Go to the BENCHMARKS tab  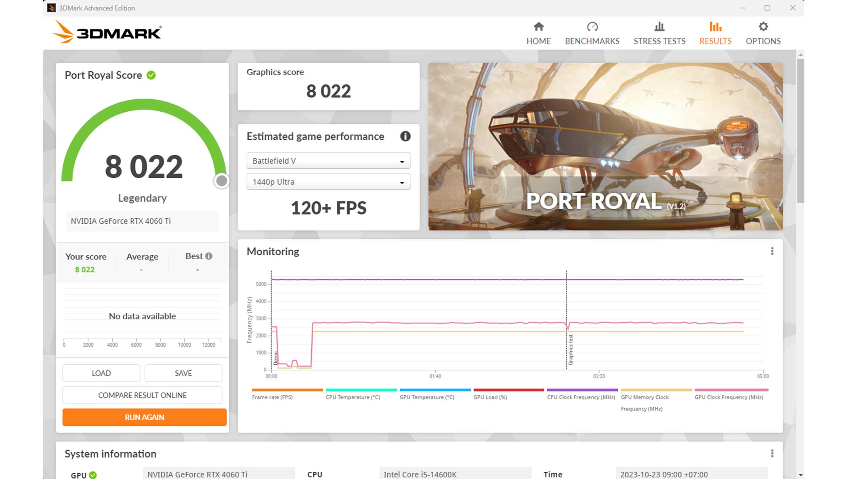tap(592, 33)
